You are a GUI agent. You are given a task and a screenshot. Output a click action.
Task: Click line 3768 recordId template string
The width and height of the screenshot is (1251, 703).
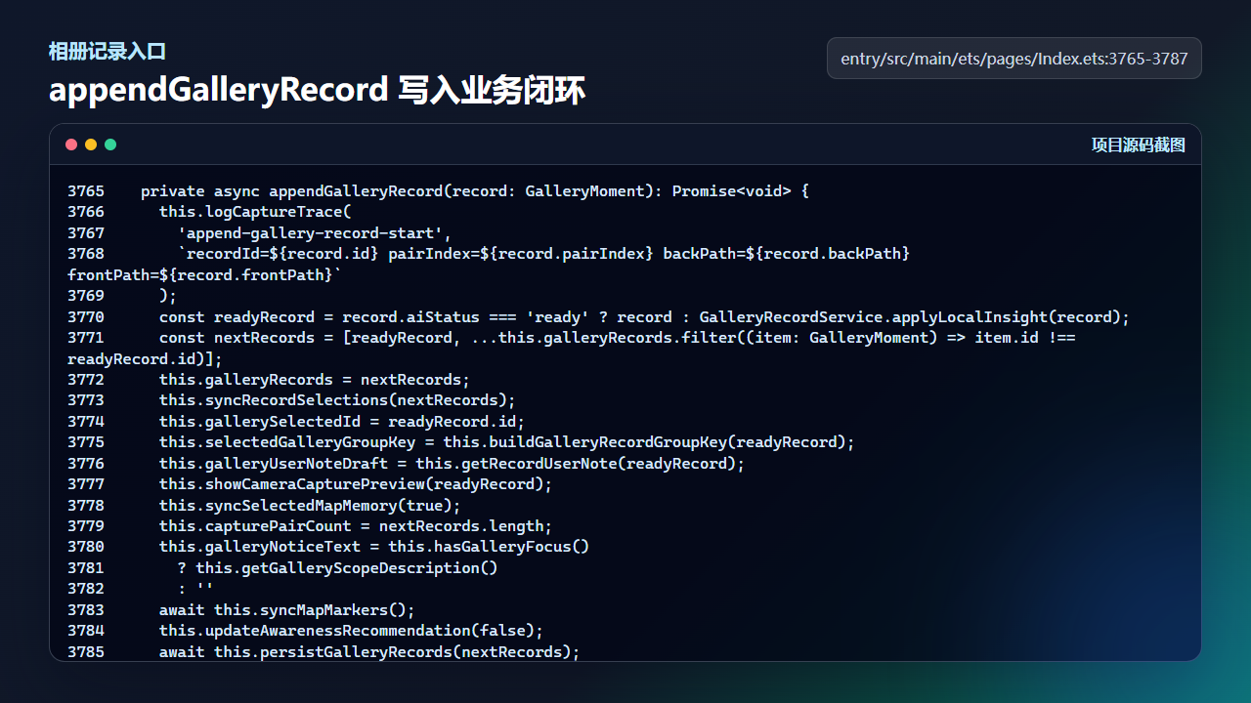click(x=543, y=254)
